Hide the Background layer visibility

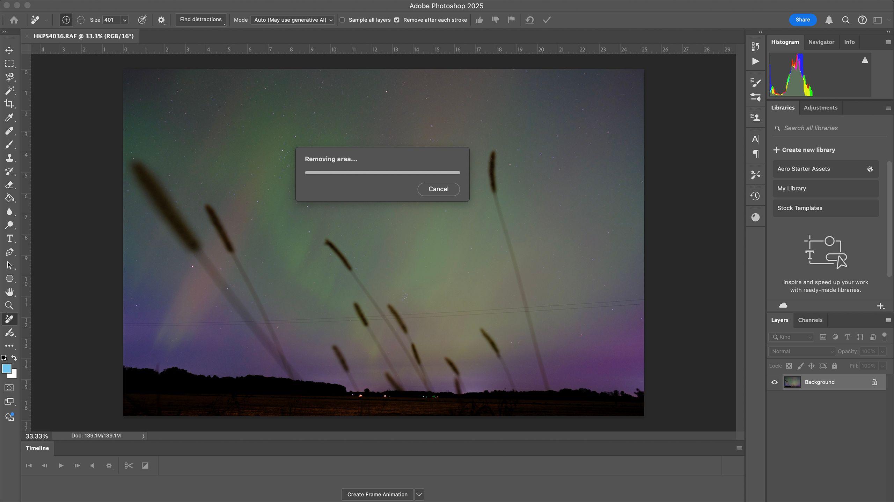pyautogui.click(x=774, y=382)
